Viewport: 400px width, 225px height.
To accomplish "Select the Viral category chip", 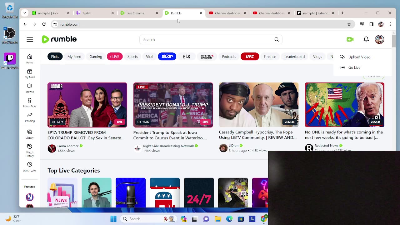I will [149, 57].
